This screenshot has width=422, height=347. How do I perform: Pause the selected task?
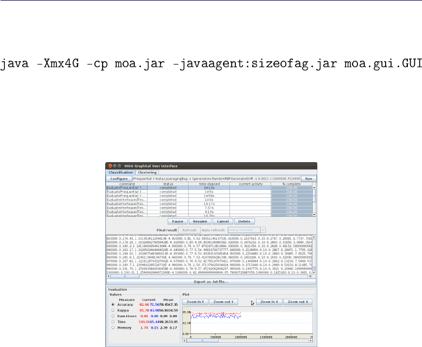(177, 221)
